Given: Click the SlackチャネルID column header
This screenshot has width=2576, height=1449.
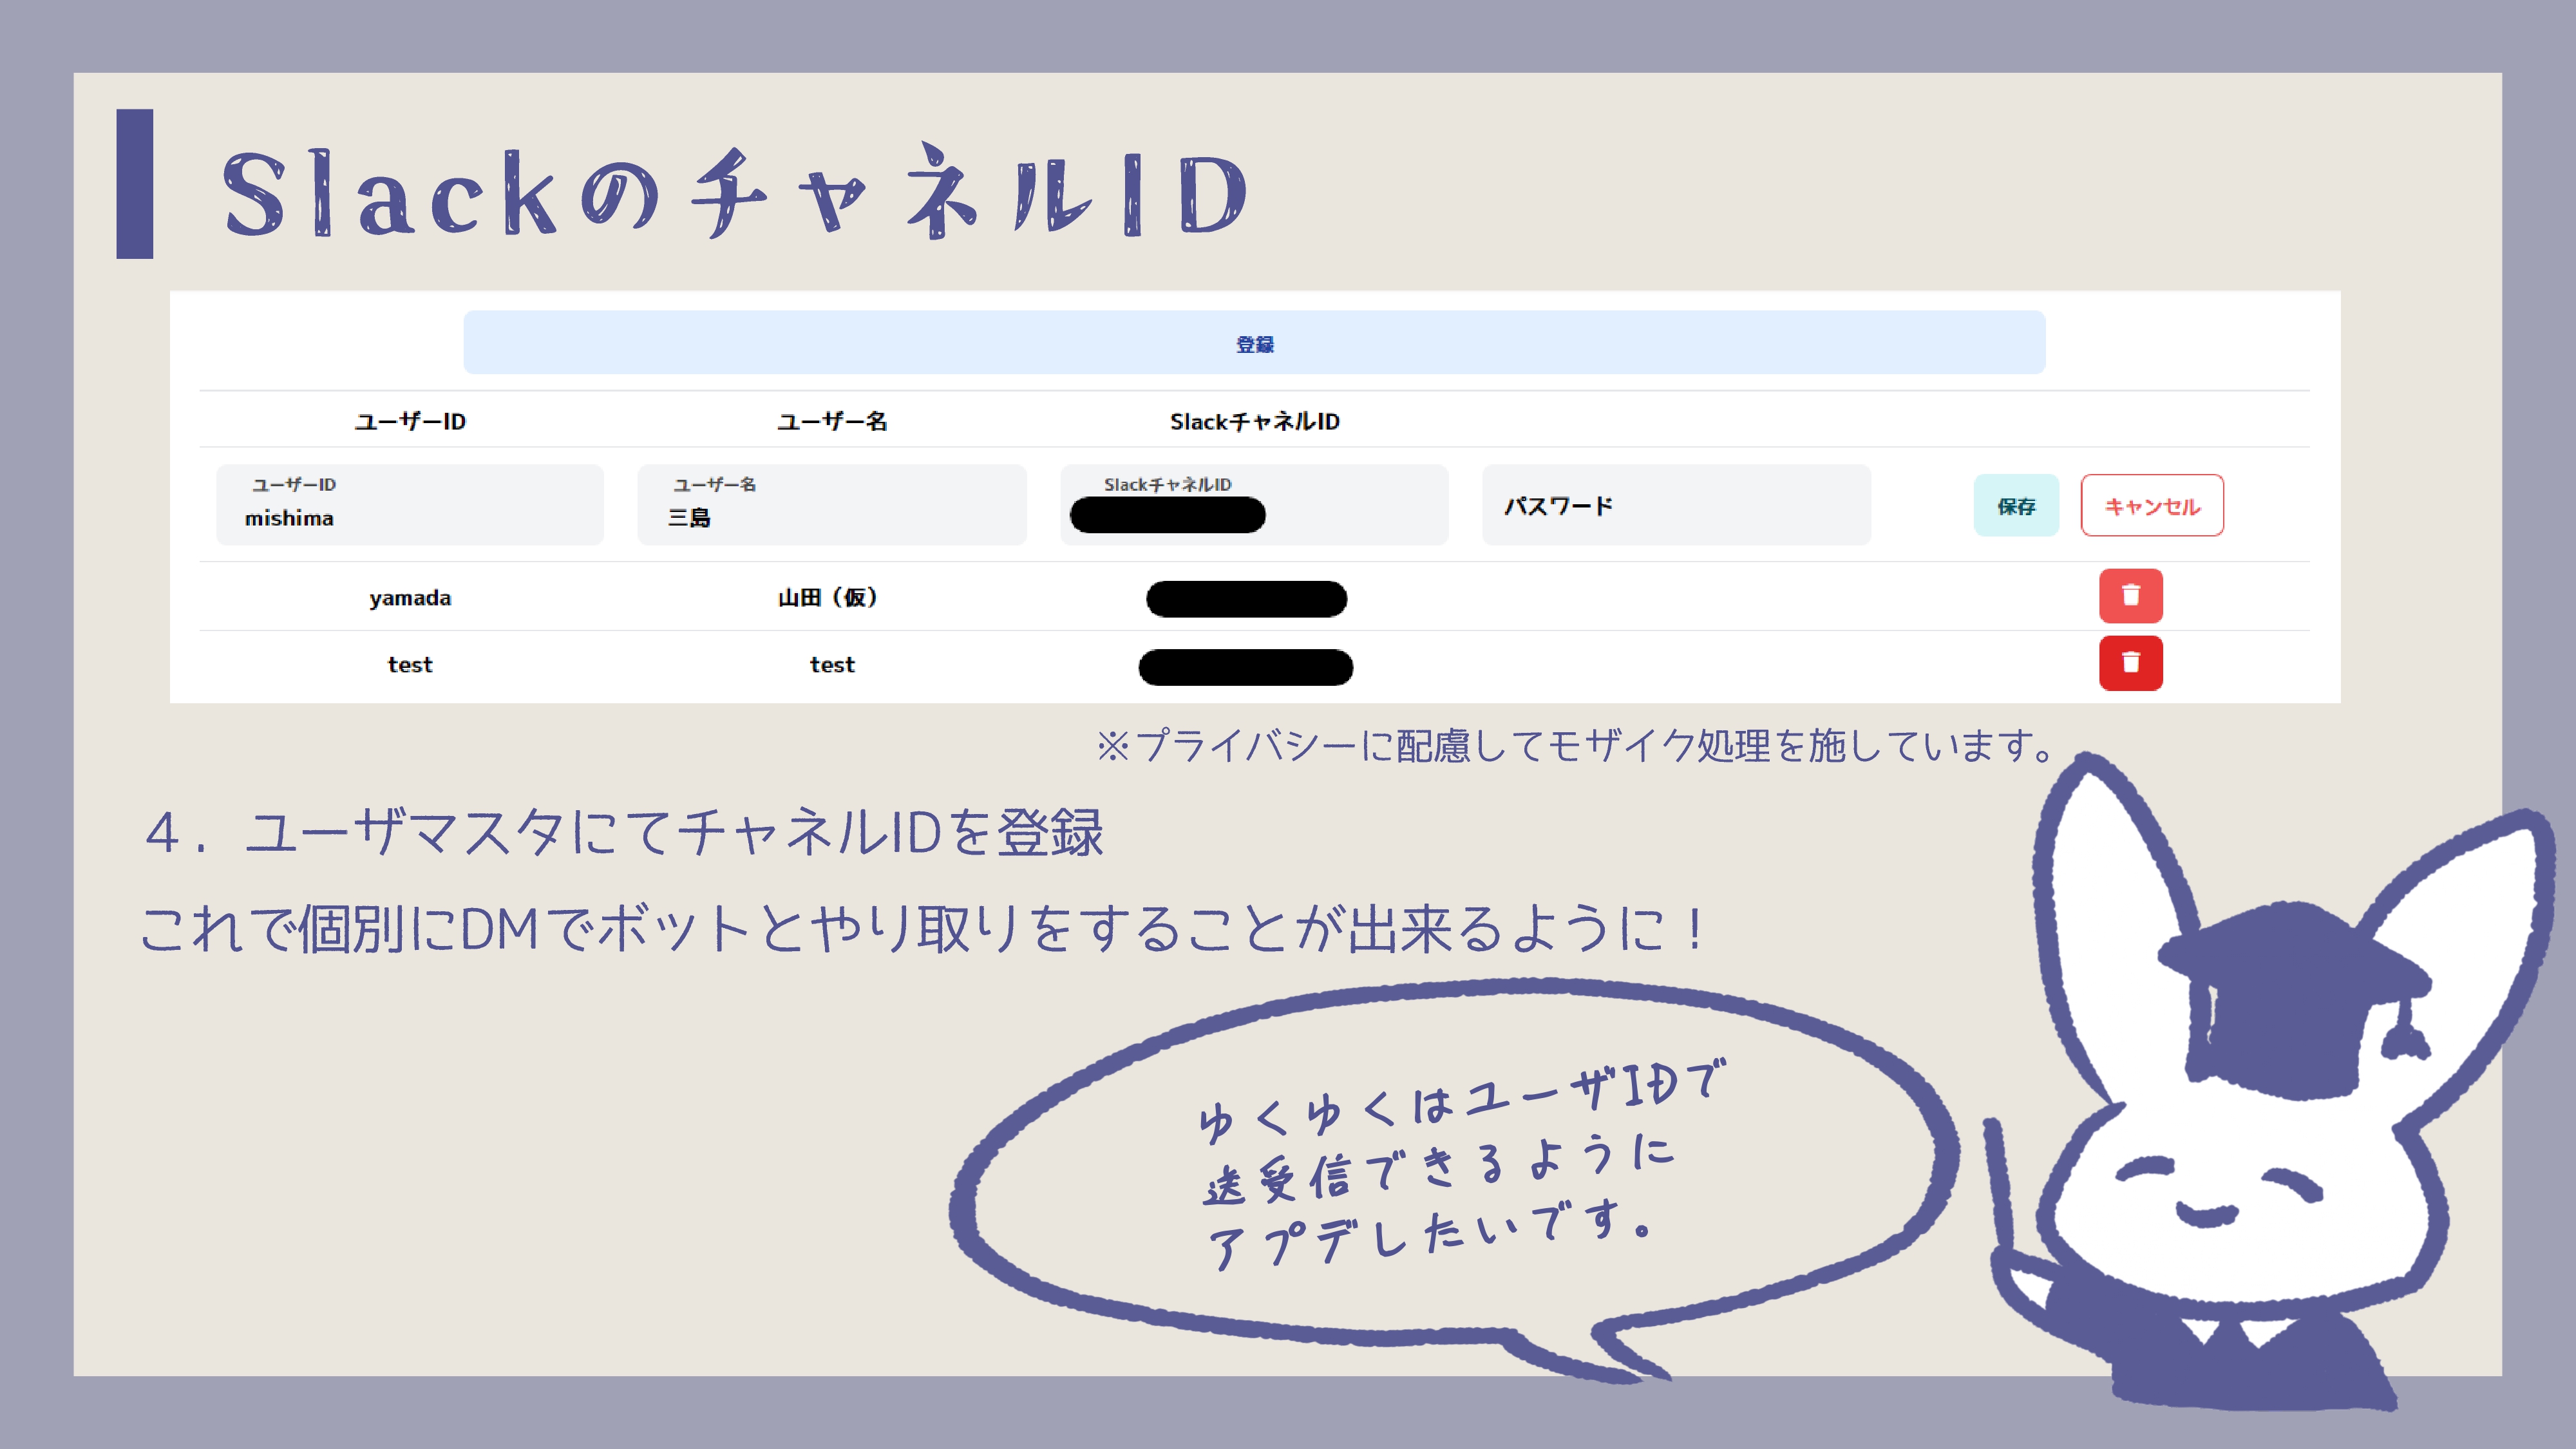Looking at the screenshot, I should pos(1255,421).
